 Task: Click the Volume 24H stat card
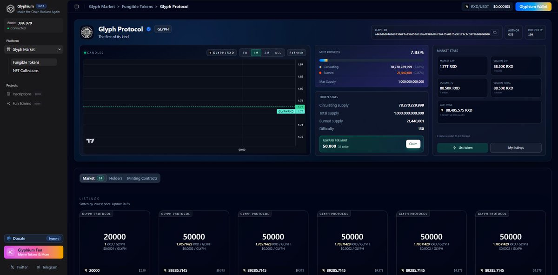click(516, 66)
